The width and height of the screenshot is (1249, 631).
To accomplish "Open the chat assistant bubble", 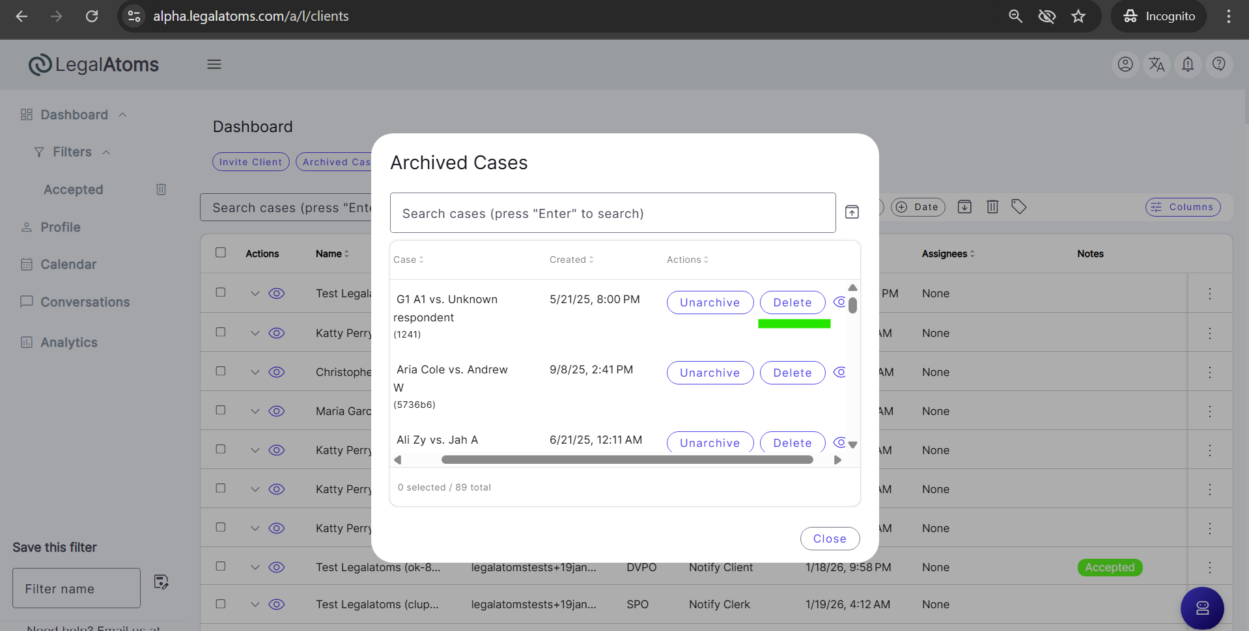I will 1202,608.
